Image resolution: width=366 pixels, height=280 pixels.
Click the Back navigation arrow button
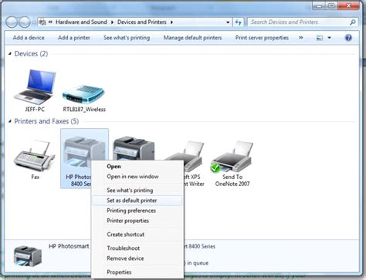(x=12, y=22)
